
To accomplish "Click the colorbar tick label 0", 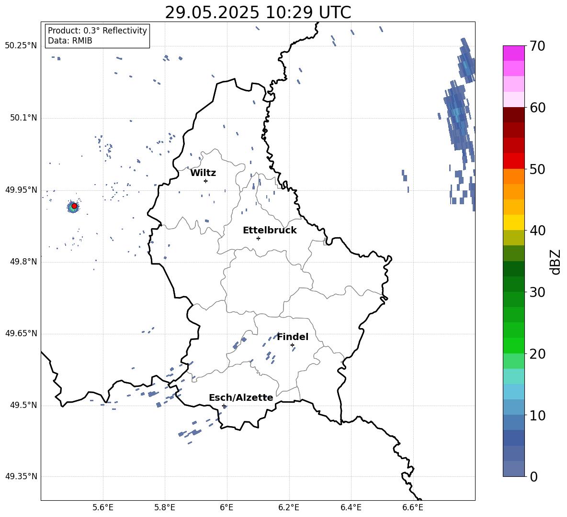I will pos(533,477).
